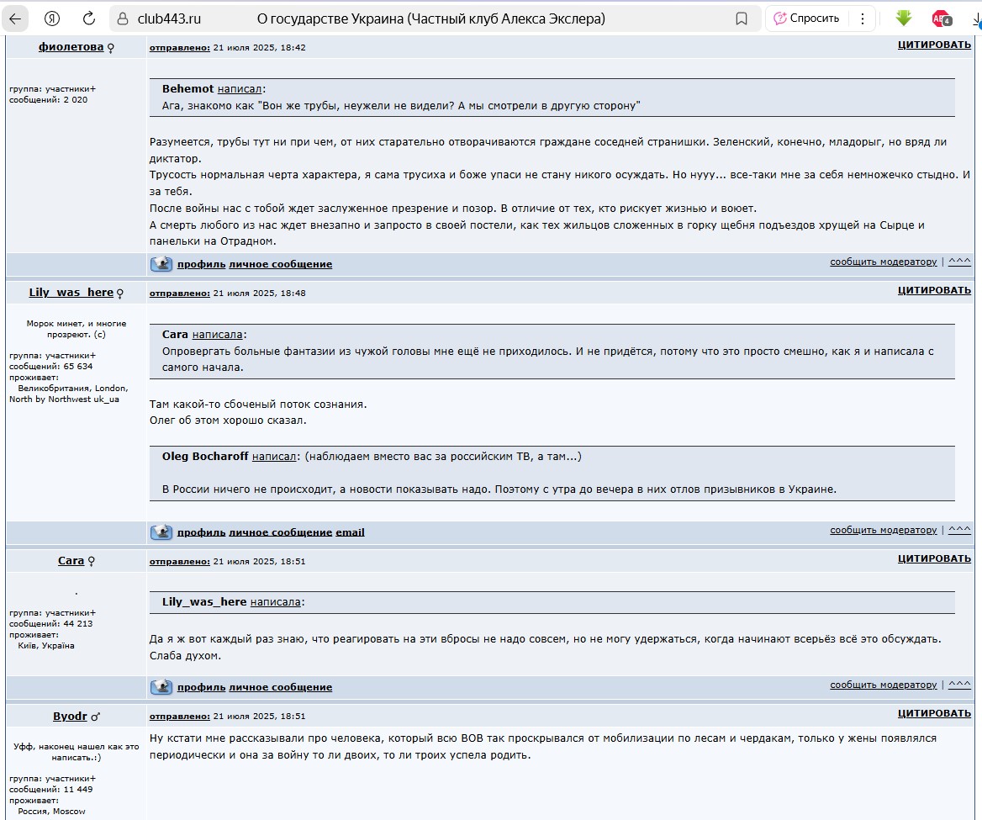
Task: Click ЦИТИРОВАТЬ on Byodr's post
Action: [x=933, y=713]
